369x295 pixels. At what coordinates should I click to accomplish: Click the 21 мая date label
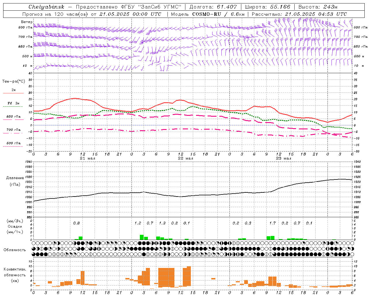(x=87, y=158)
